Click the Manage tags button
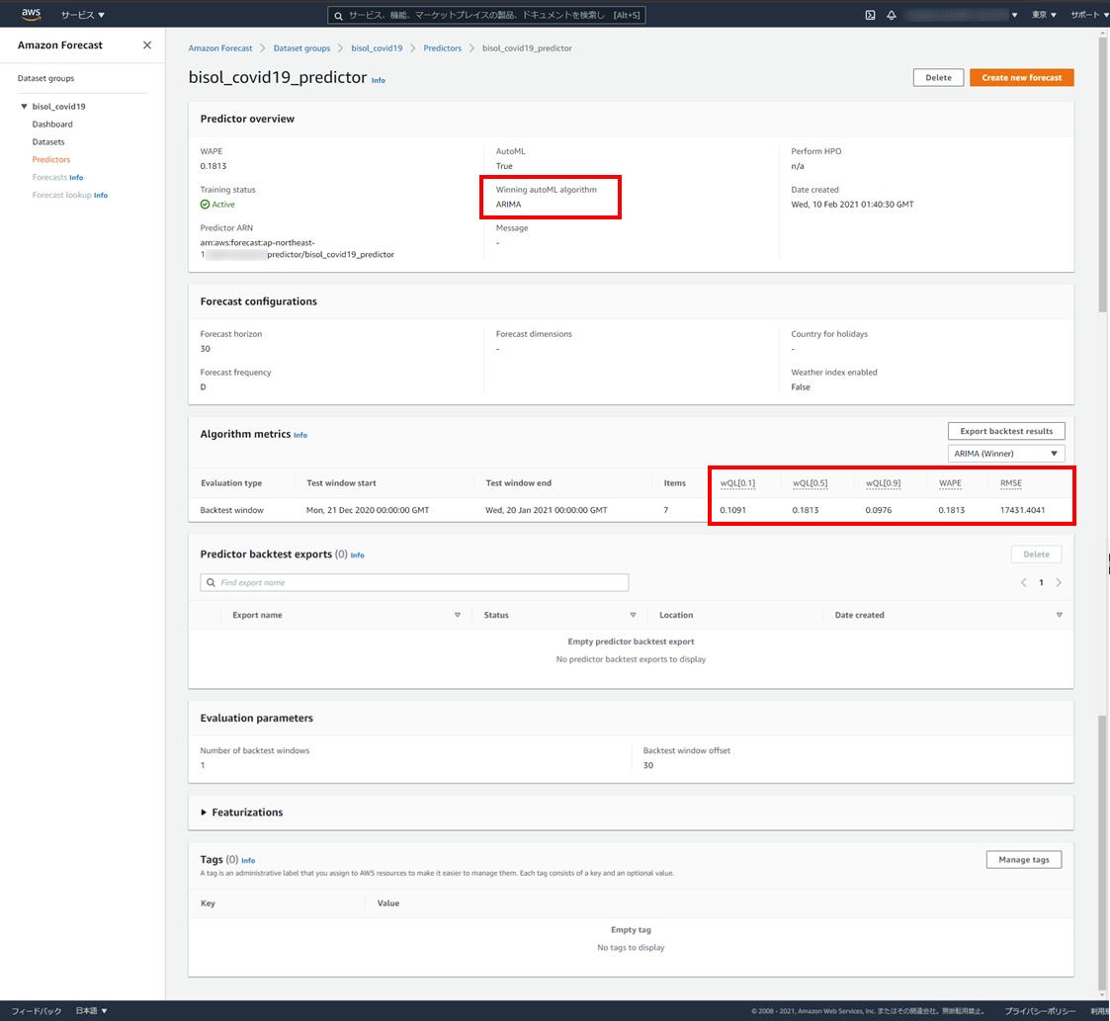The image size is (1110, 1021). pyautogui.click(x=1023, y=860)
